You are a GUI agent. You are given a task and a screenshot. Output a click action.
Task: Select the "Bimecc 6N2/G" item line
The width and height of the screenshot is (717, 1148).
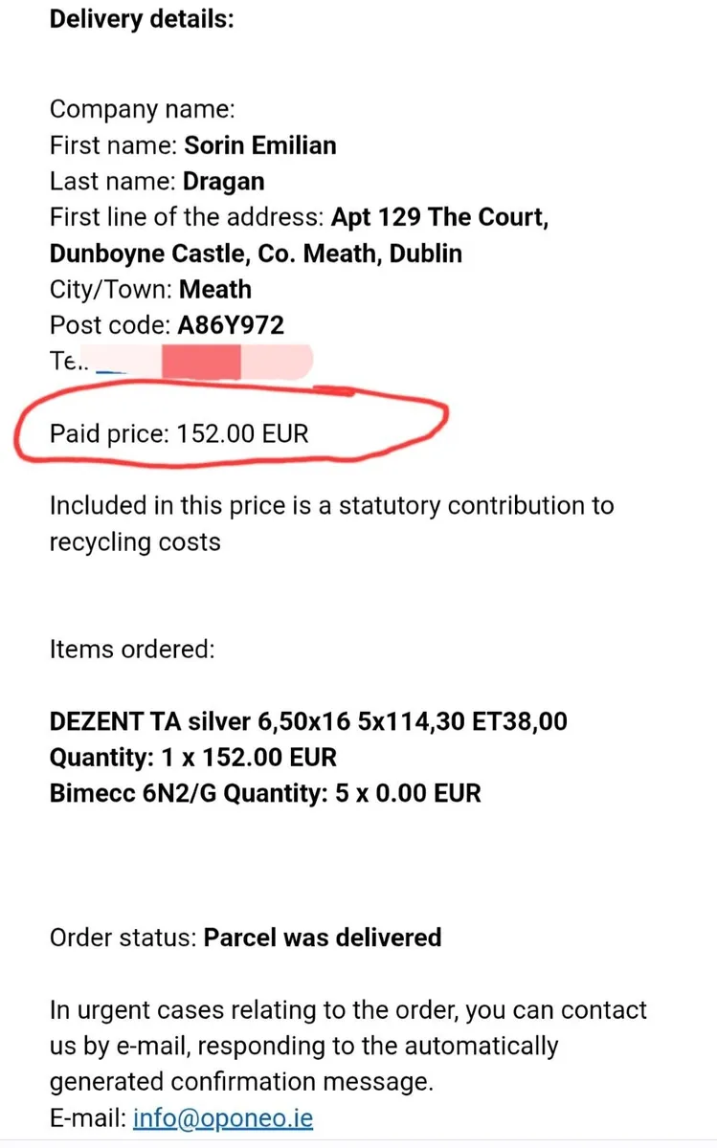[x=265, y=793]
